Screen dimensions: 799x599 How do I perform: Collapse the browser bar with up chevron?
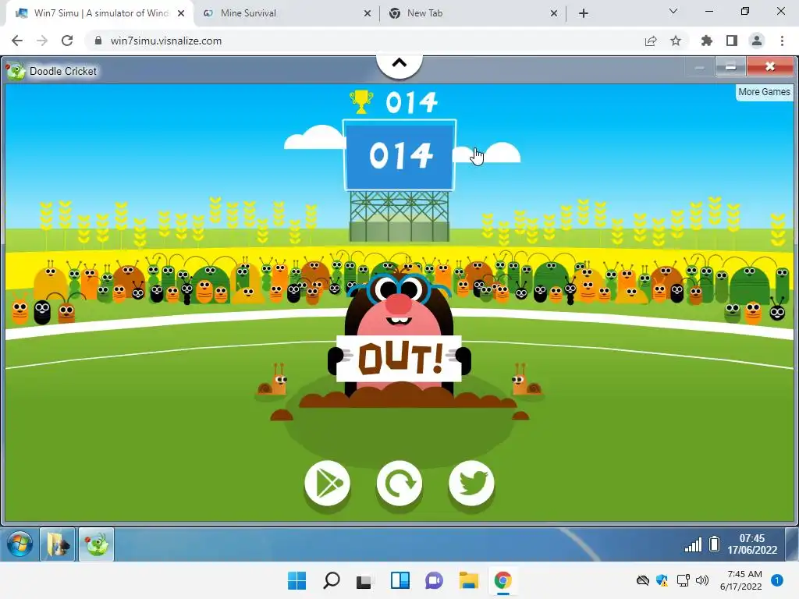pos(399,63)
